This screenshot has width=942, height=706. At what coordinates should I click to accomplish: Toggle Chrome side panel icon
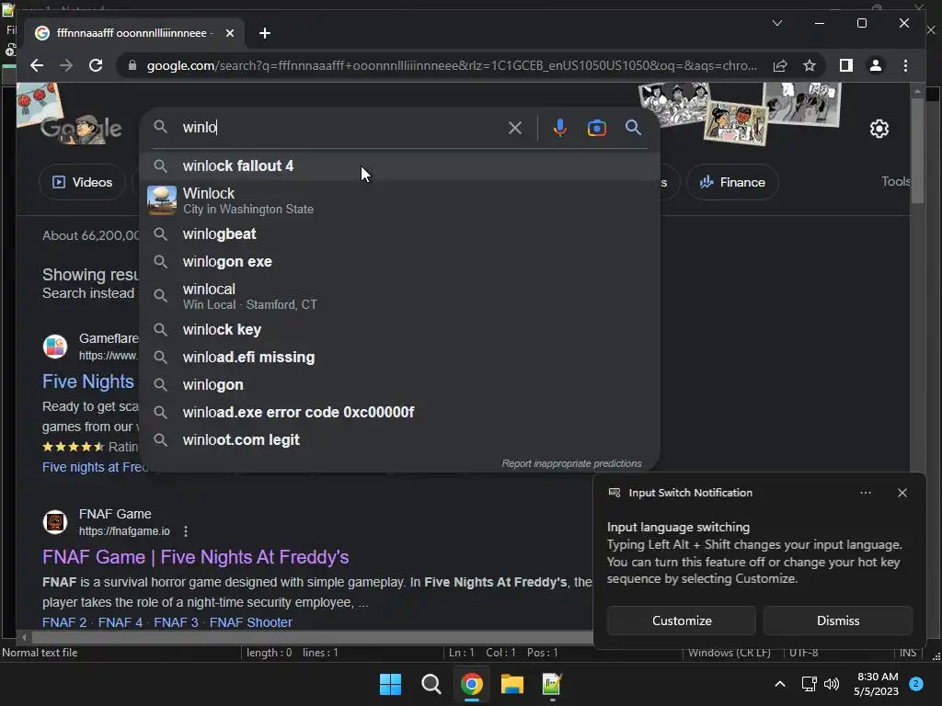click(x=846, y=65)
